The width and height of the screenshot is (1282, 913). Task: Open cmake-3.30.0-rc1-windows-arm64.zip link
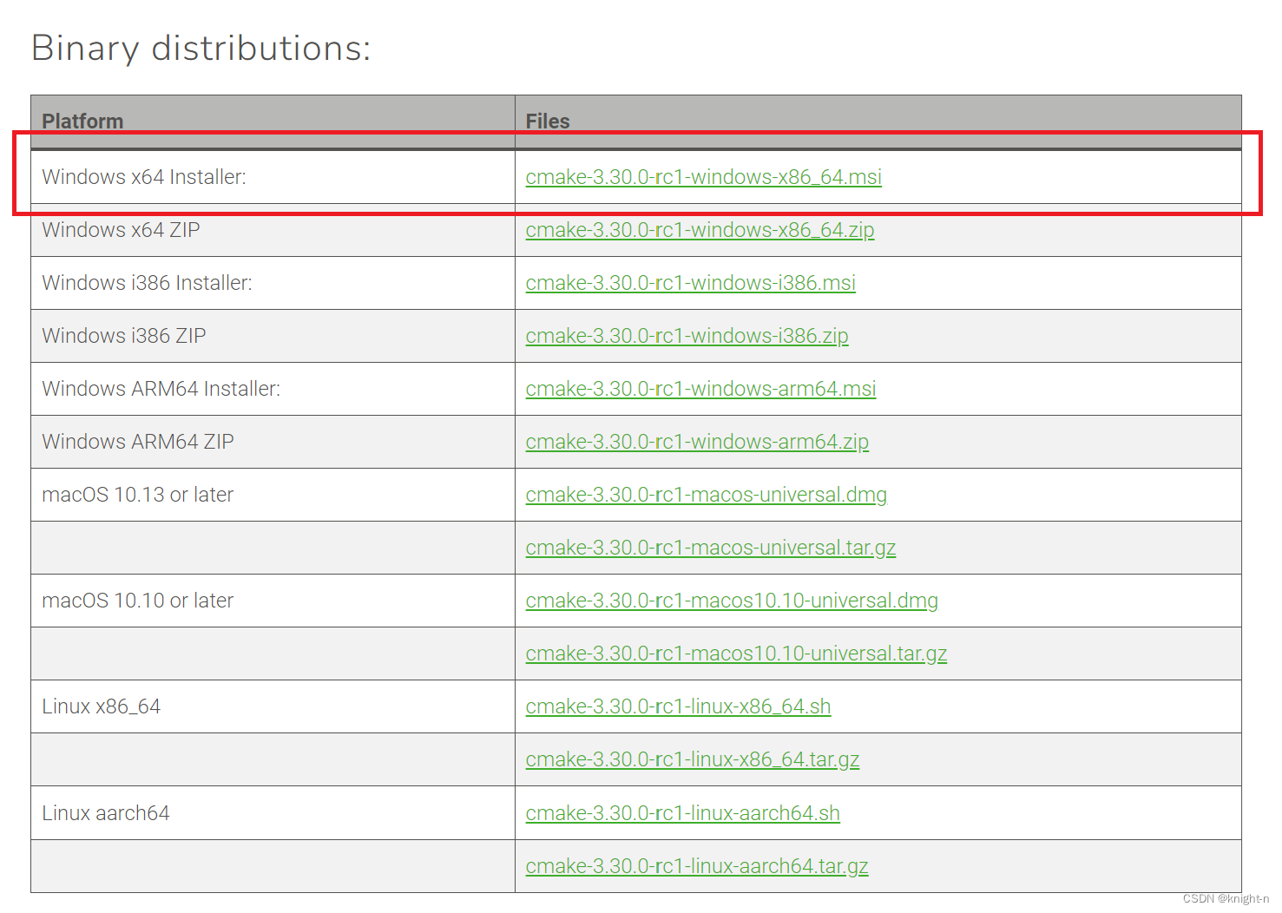point(697,442)
